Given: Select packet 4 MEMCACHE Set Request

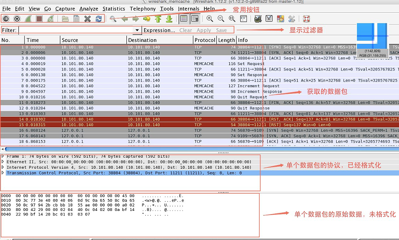Looking at the screenshot, I should (199, 64).
